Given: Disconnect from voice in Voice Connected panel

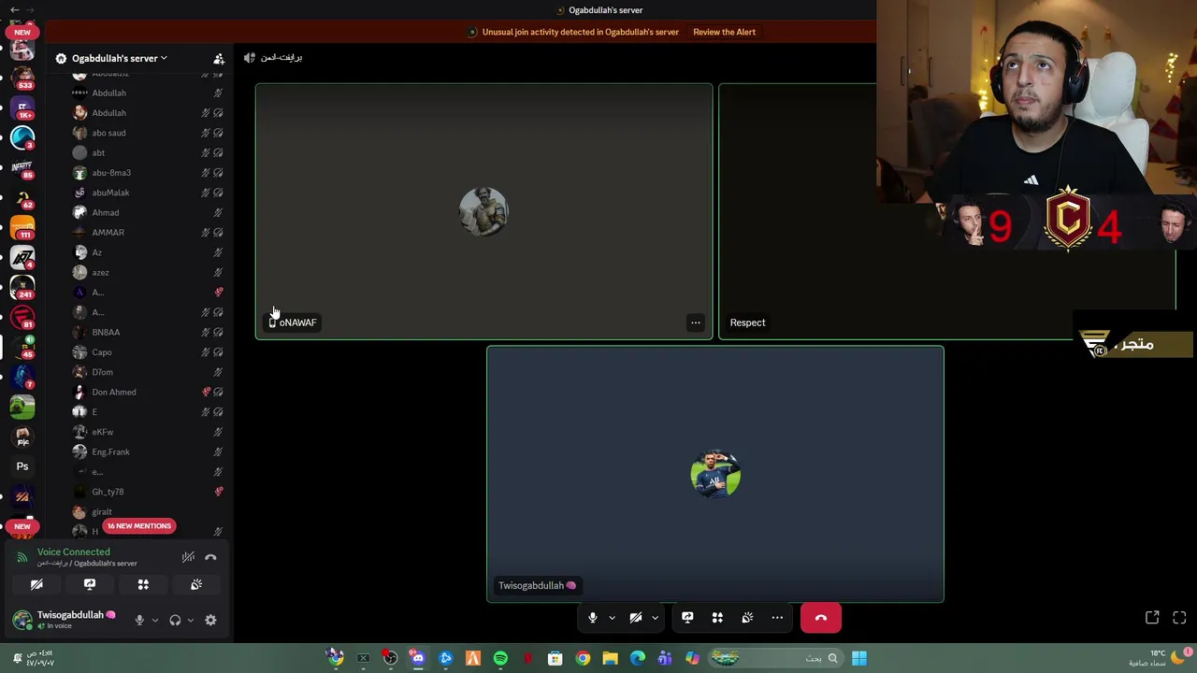Looking at the screenshot, I should 210,557.
